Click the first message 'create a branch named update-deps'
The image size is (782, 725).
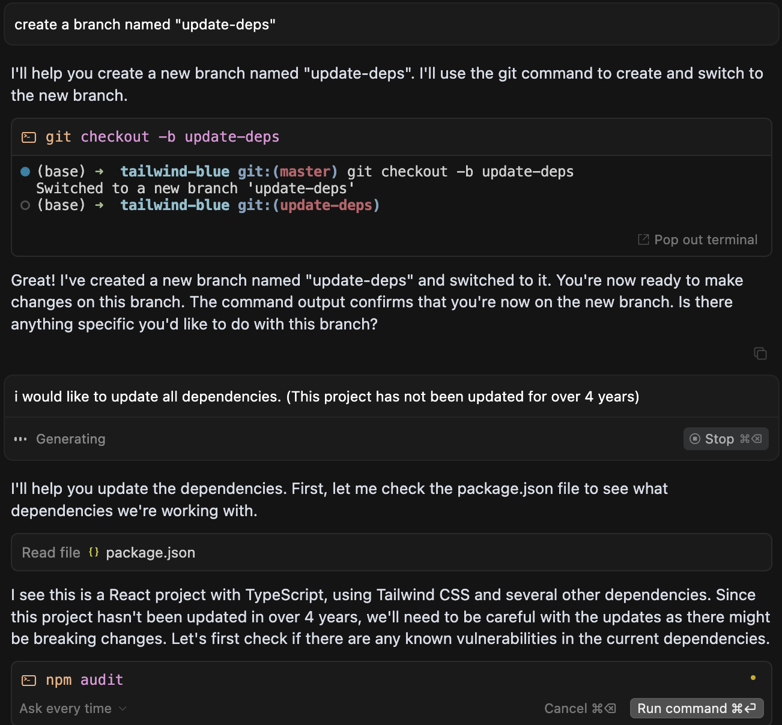tap(392, 25)
